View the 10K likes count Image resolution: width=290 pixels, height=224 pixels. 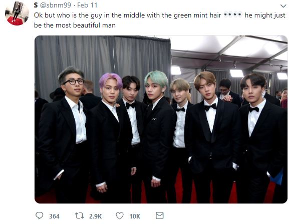[135, 216]
